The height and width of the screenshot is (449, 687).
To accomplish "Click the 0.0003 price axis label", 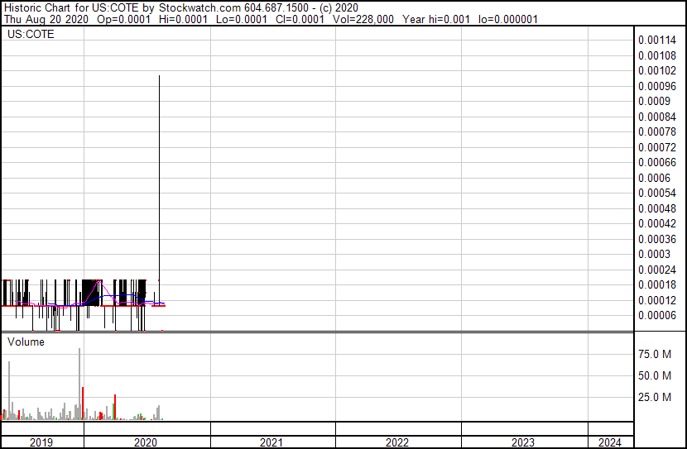I will (x=654, y=255).
